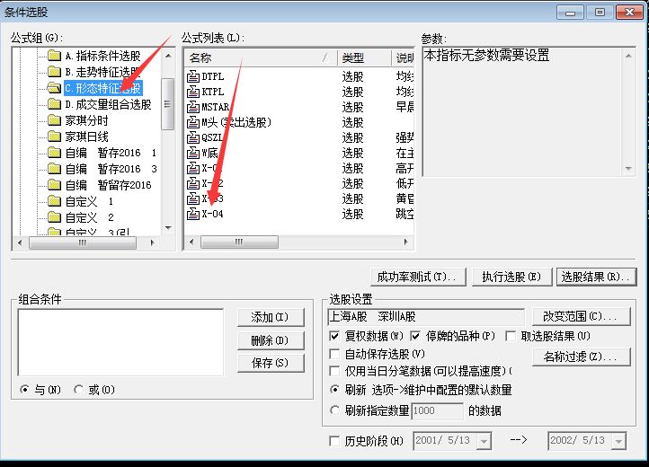Open the A.指标条件选股 folder icon
Image resolution: width=649 pixels, height=467 pixels.
point(54,57)
